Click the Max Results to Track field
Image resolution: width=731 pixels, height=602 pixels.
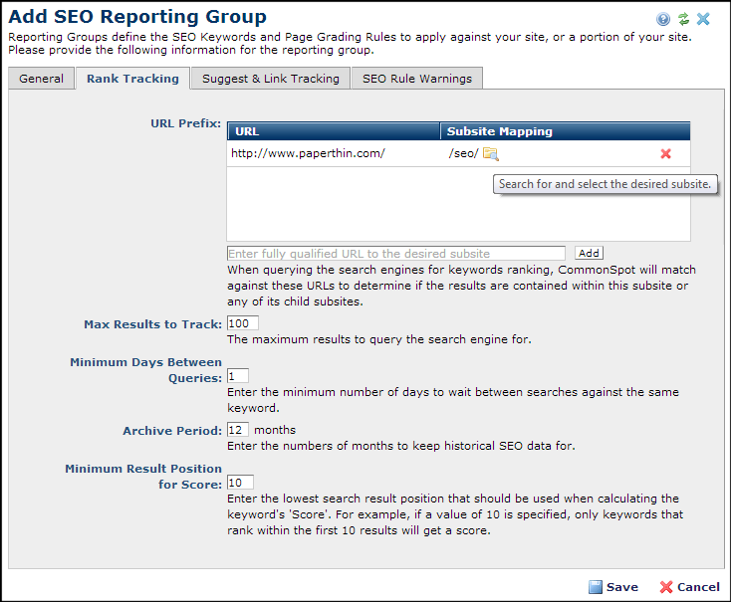[x=242, y=323]
